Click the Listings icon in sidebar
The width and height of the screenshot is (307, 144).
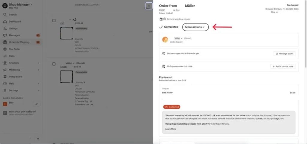[5, 28]
